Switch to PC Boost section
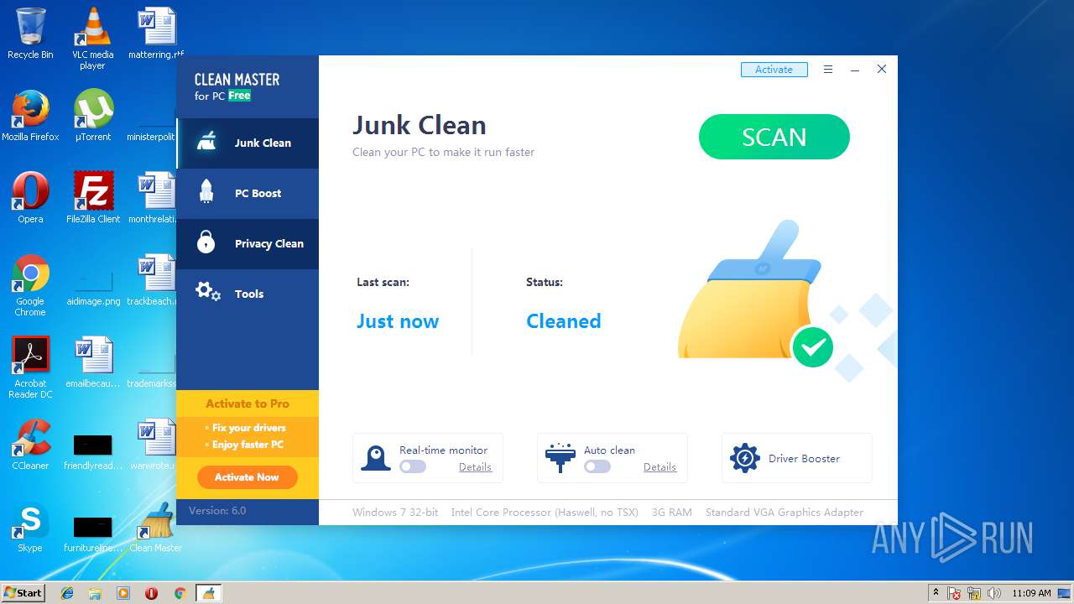 click(248, 194)
